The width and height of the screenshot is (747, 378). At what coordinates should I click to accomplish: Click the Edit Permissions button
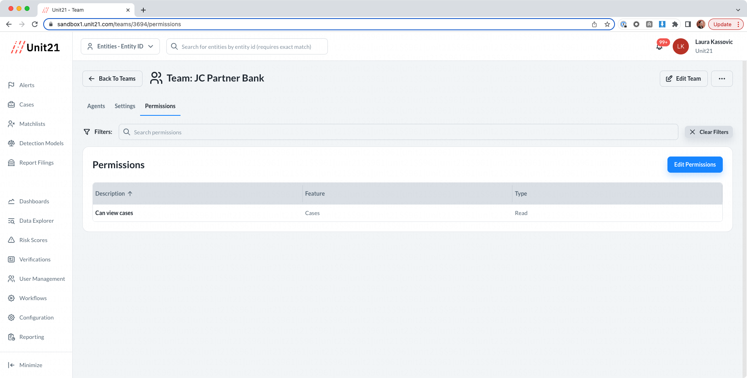pyautogui.click(x=695, y=165)
